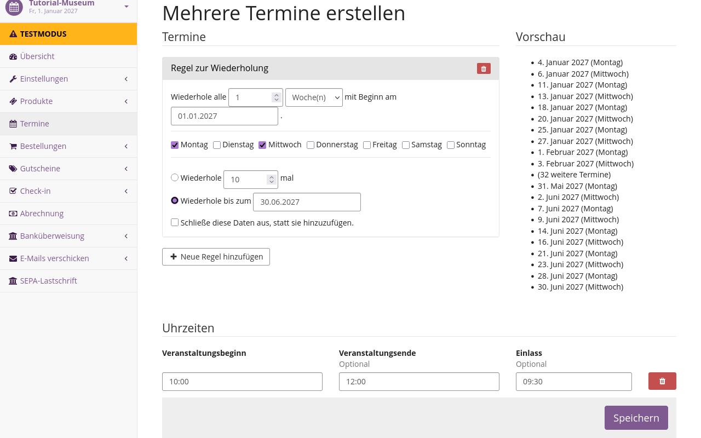Check the Donnerstag weekday checkbox
Viewport: 701px width, 438px height.
coord(311,145)
